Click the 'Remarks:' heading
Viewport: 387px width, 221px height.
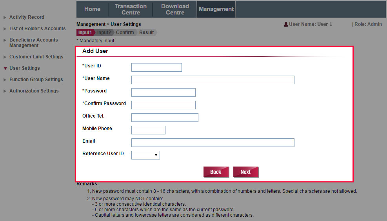[87, 184]
